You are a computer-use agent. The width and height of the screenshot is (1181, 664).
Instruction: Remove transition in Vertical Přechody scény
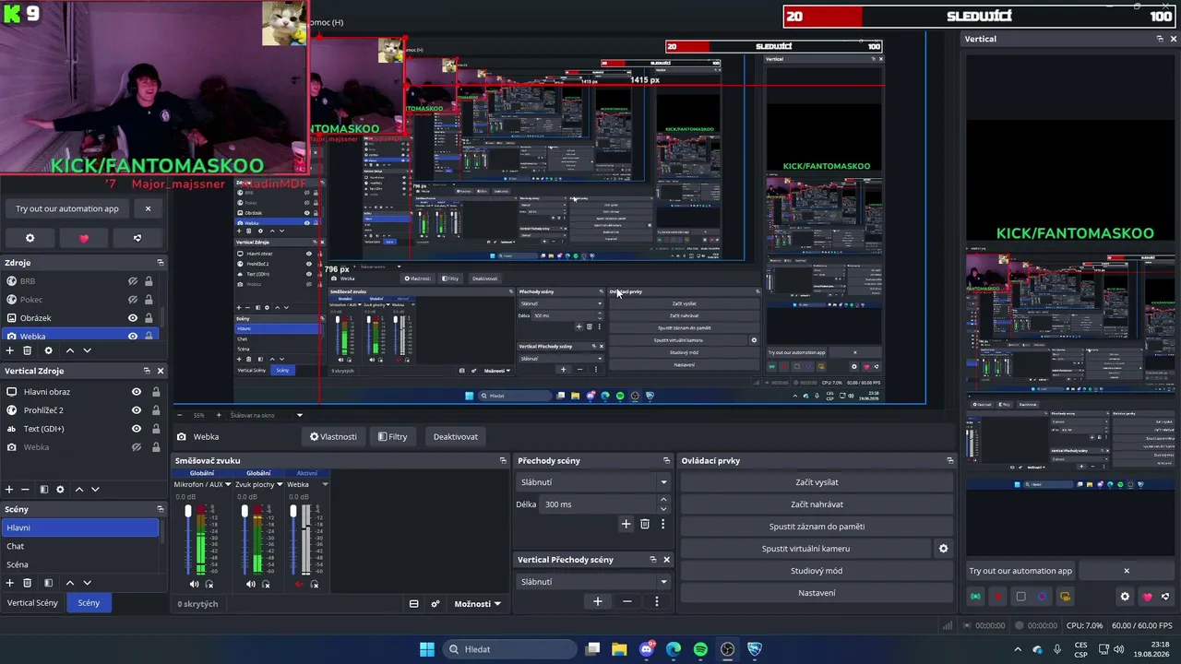[627, 602]
